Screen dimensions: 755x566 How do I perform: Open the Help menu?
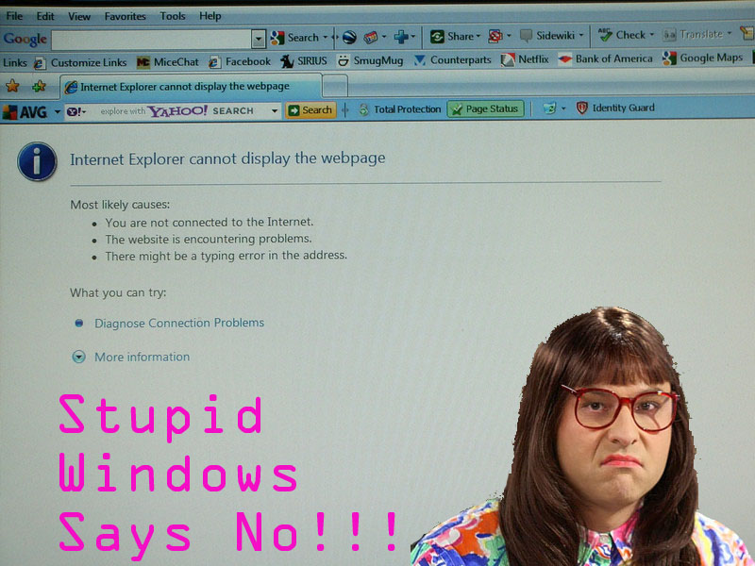point(210,16)
